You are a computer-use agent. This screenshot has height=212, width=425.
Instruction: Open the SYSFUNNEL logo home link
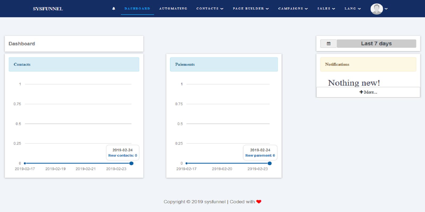click(48, 9)
